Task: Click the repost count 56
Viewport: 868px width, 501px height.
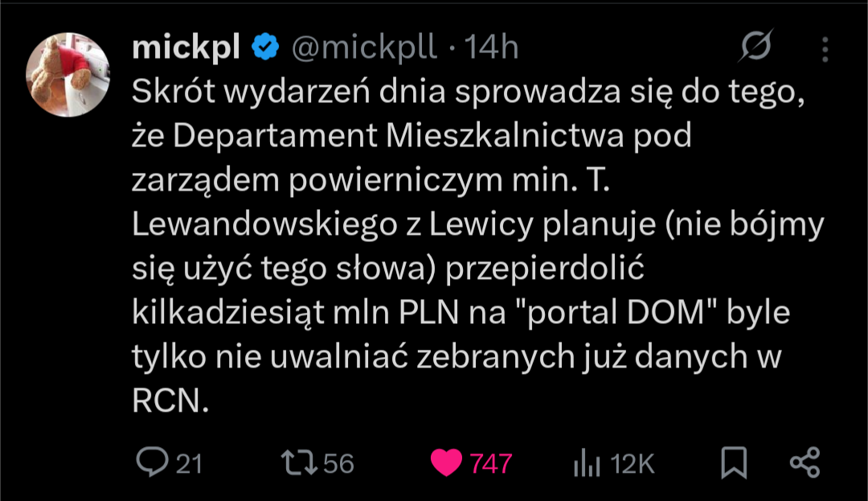Action: pyautogui.click(x=338, y=463)
